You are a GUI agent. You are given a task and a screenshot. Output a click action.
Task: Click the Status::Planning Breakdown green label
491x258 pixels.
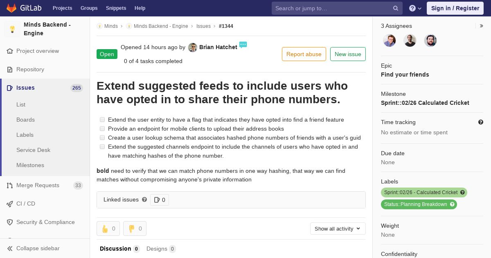416,204
